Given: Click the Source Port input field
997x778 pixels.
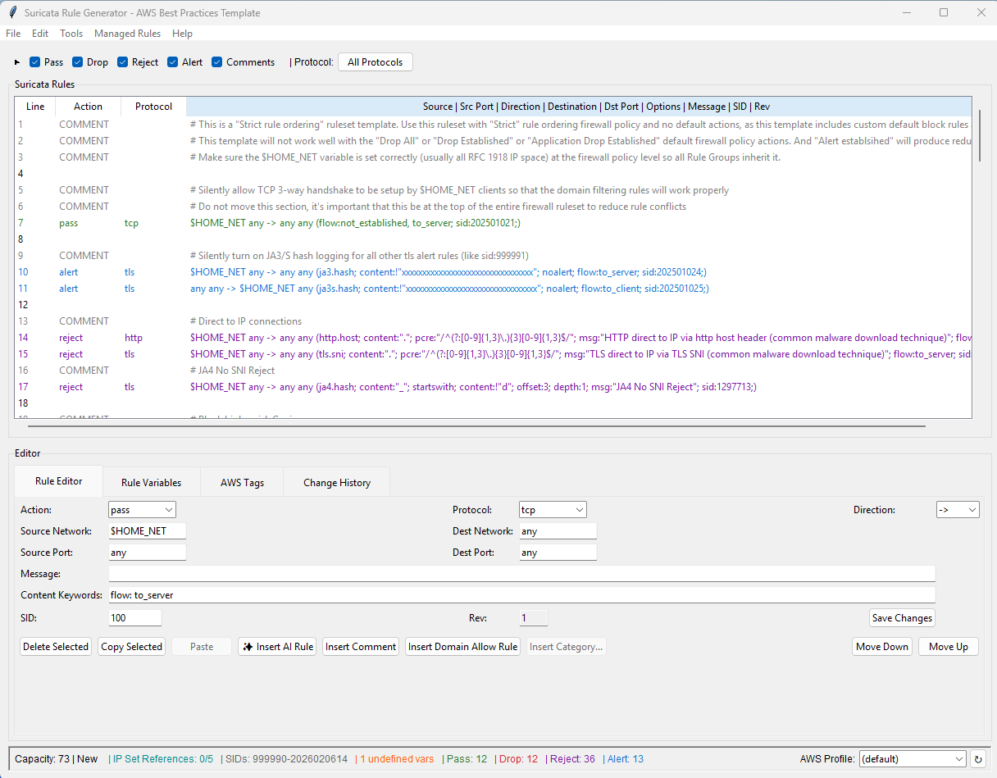Looking at the screenshot, I should [148, 553].
